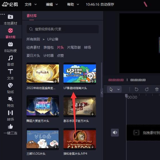Click the 夏日片头 filter tag
The height and width of the screenshot is (160, 160).
33,55
